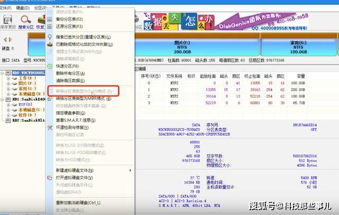Collapse the HD1 SanDisk tree node
Screen dimensions: 339x215
coord(2,99)
